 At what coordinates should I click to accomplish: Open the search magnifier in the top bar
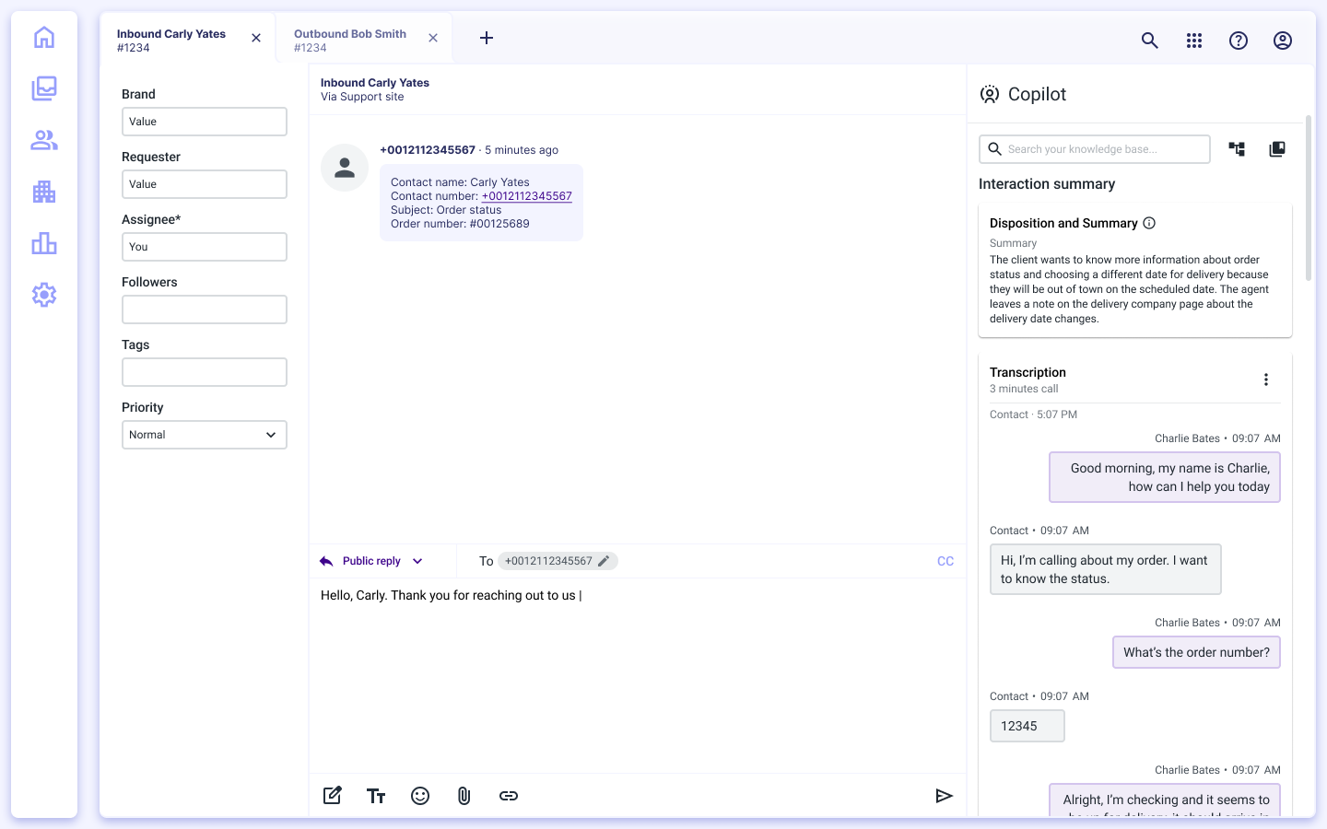pos(1149,41)
